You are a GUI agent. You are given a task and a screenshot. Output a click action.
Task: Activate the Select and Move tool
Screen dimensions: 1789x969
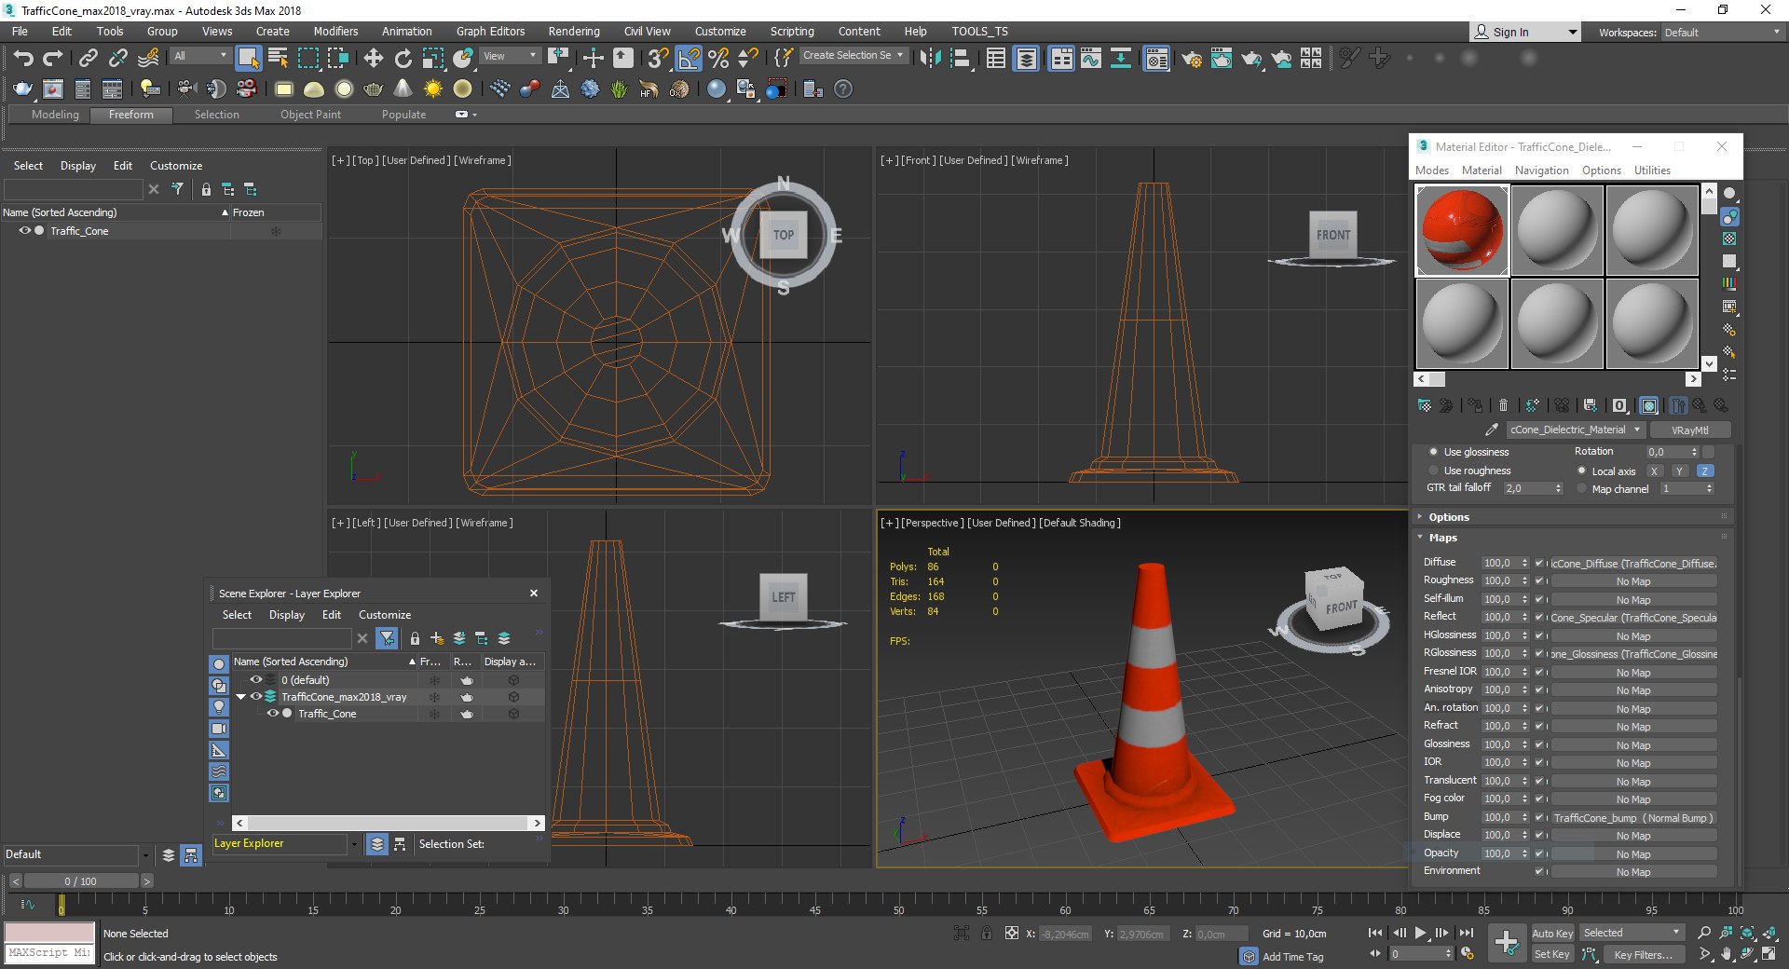coord(374,58)
